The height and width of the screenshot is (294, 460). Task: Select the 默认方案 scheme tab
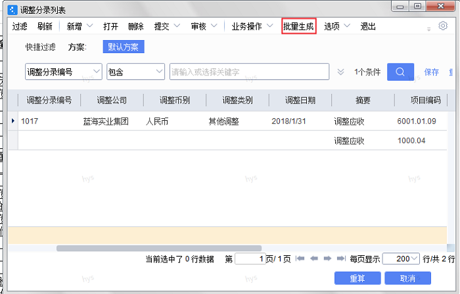(x=124, y=47)
